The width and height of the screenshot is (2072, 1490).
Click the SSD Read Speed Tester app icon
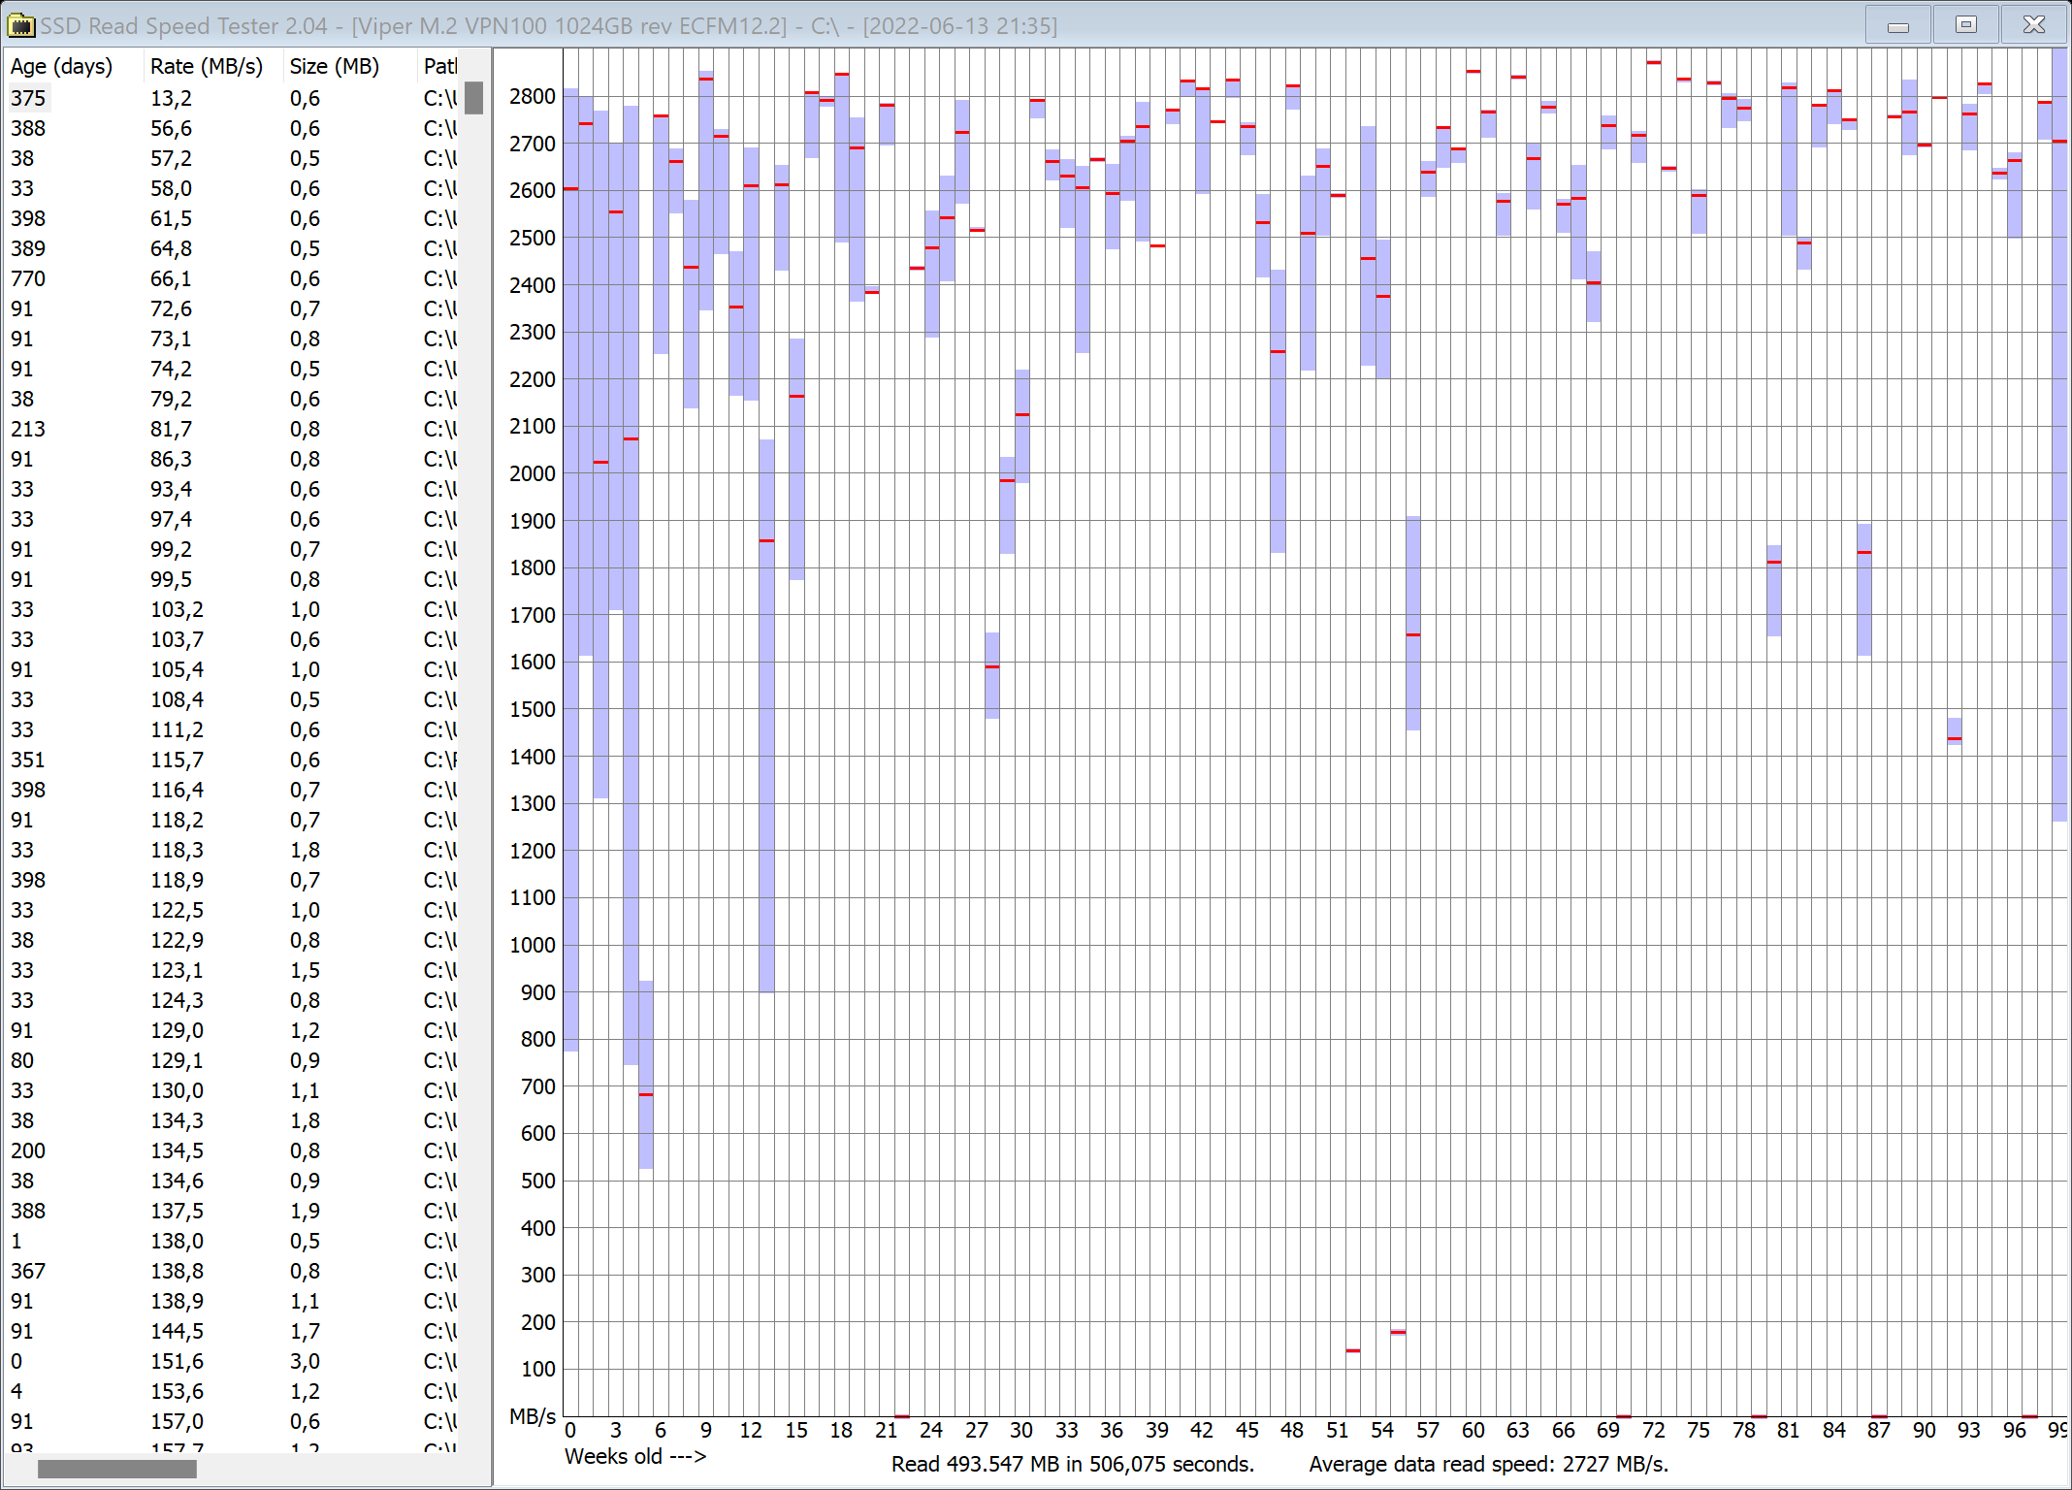click(20, 25)
